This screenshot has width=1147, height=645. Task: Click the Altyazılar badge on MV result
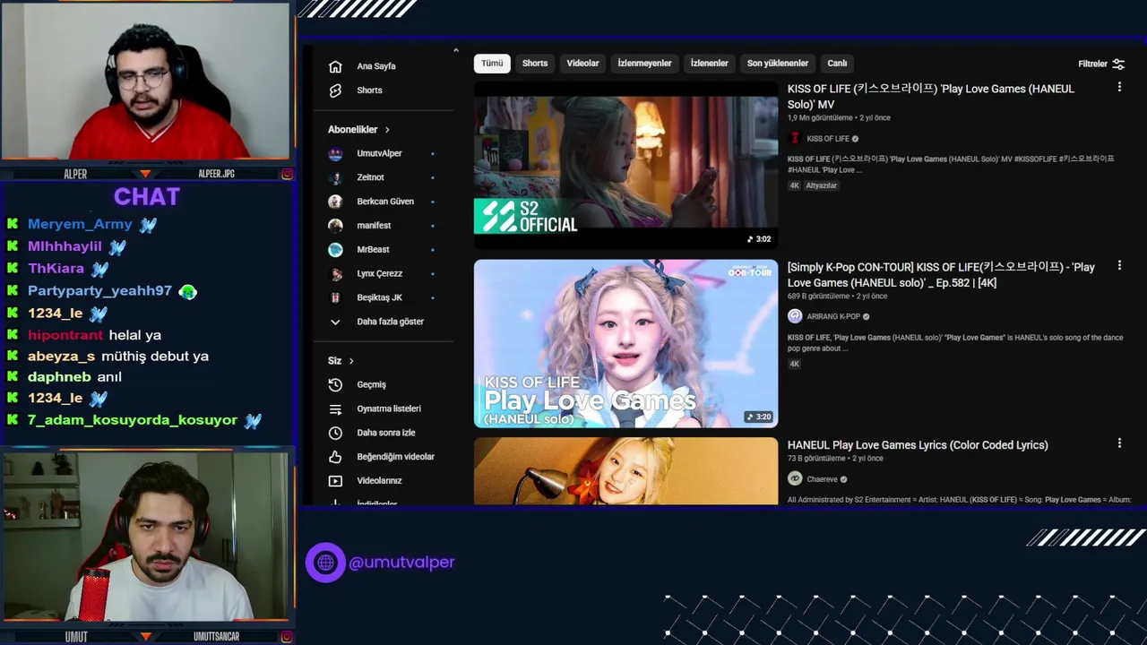pyautogui.click(x=821, y=185)
